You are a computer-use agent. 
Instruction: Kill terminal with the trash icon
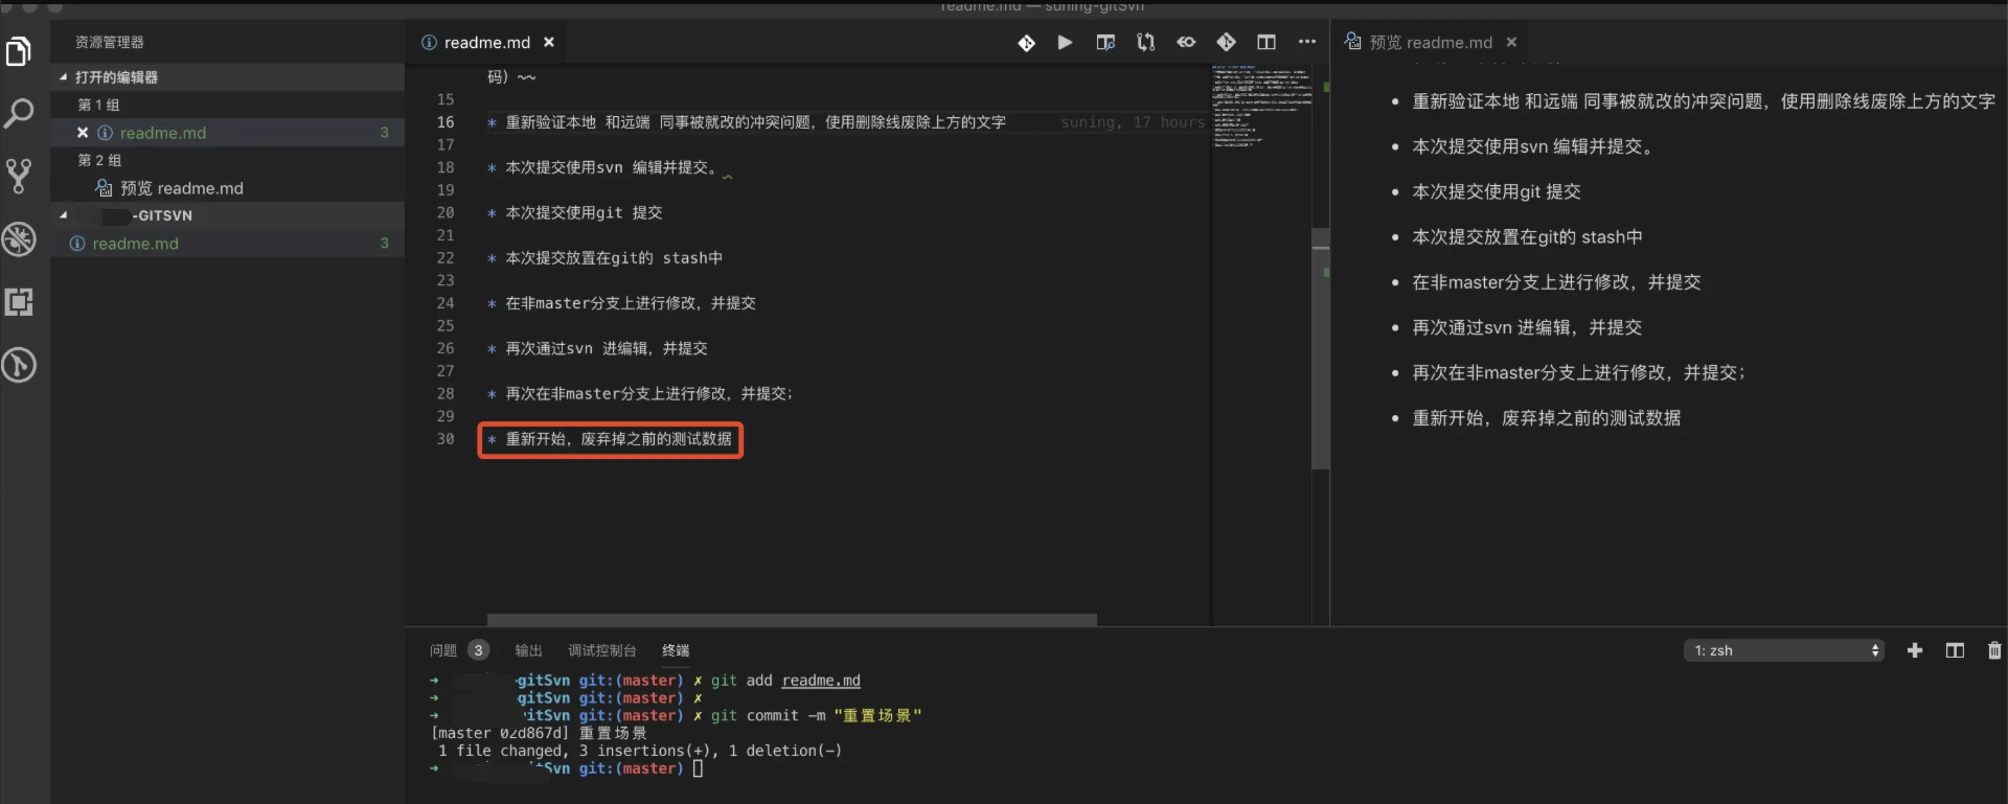click(1993, 650)
